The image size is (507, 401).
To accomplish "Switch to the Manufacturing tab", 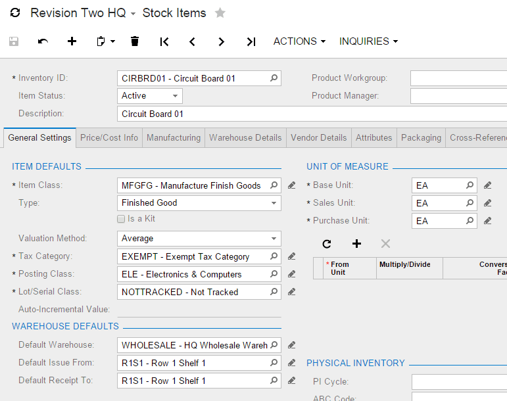I will coord(174,137).
